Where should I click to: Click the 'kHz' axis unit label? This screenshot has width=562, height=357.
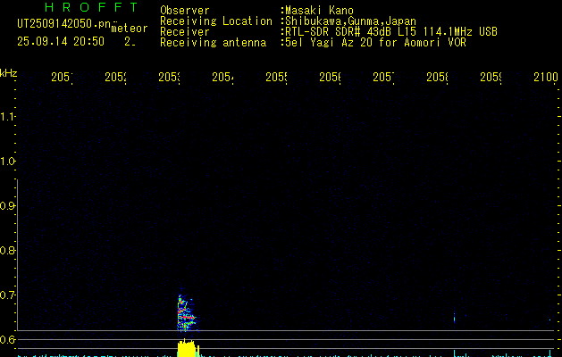(9, 73)
